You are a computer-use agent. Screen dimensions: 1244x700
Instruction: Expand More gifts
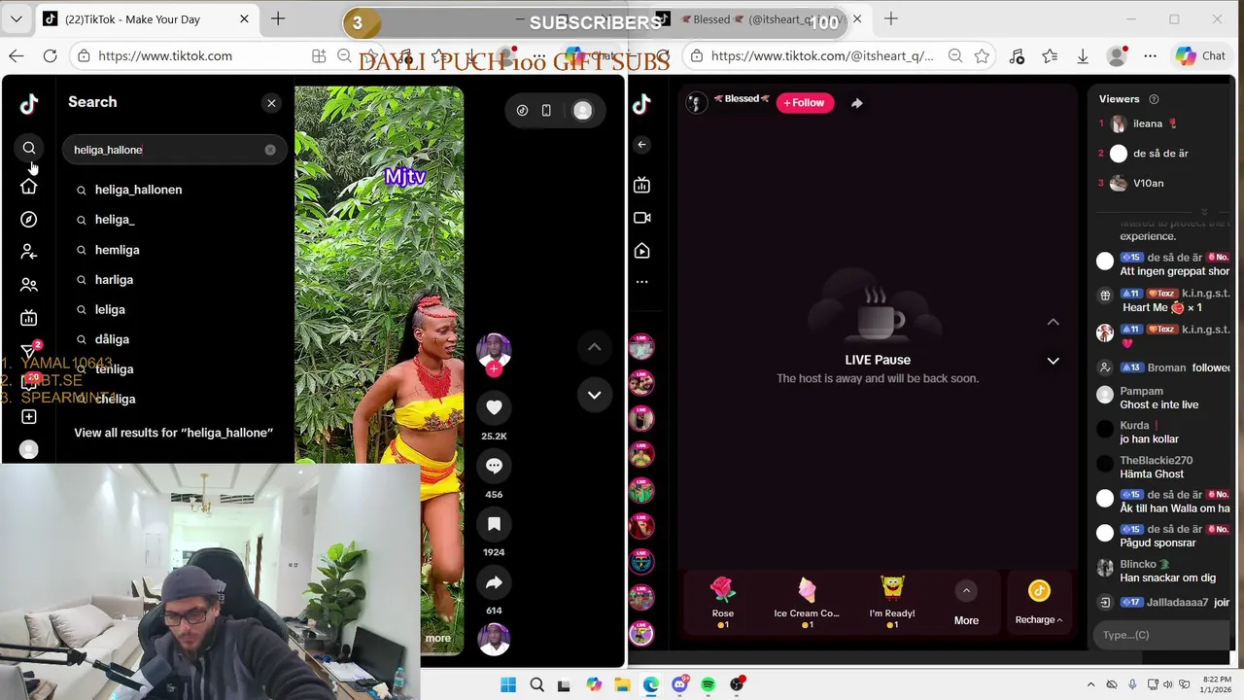click(x=966, y=604)
